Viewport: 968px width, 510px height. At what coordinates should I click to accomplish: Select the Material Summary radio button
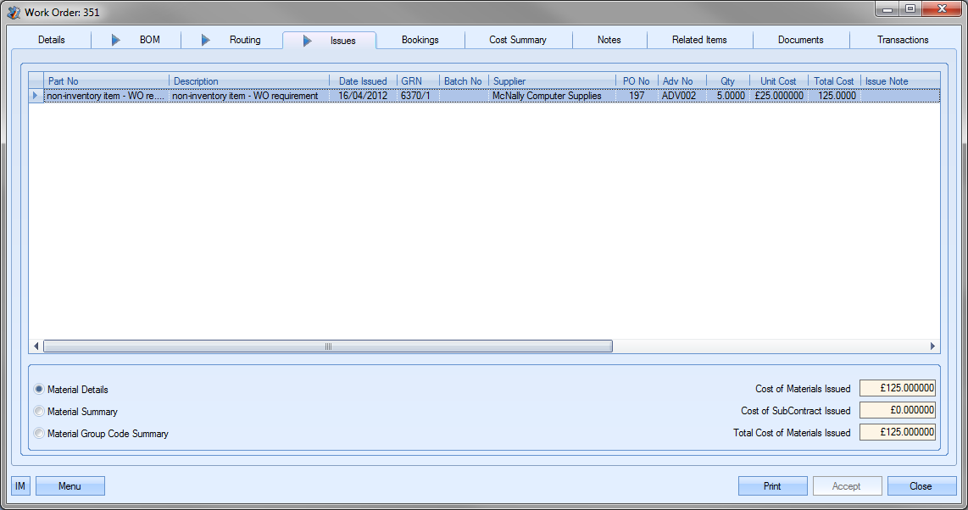(39, 412)
